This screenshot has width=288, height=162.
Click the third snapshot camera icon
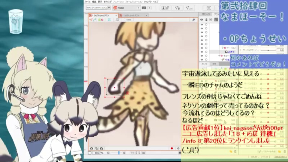101,148
